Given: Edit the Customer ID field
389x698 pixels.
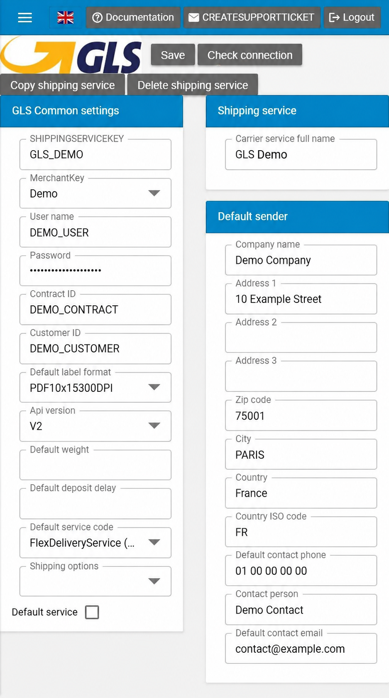Looking at the screenshot, I should pos(95,349).
